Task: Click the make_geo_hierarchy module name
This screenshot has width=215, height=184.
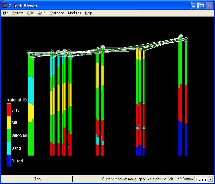Action: tap(145, 179)
